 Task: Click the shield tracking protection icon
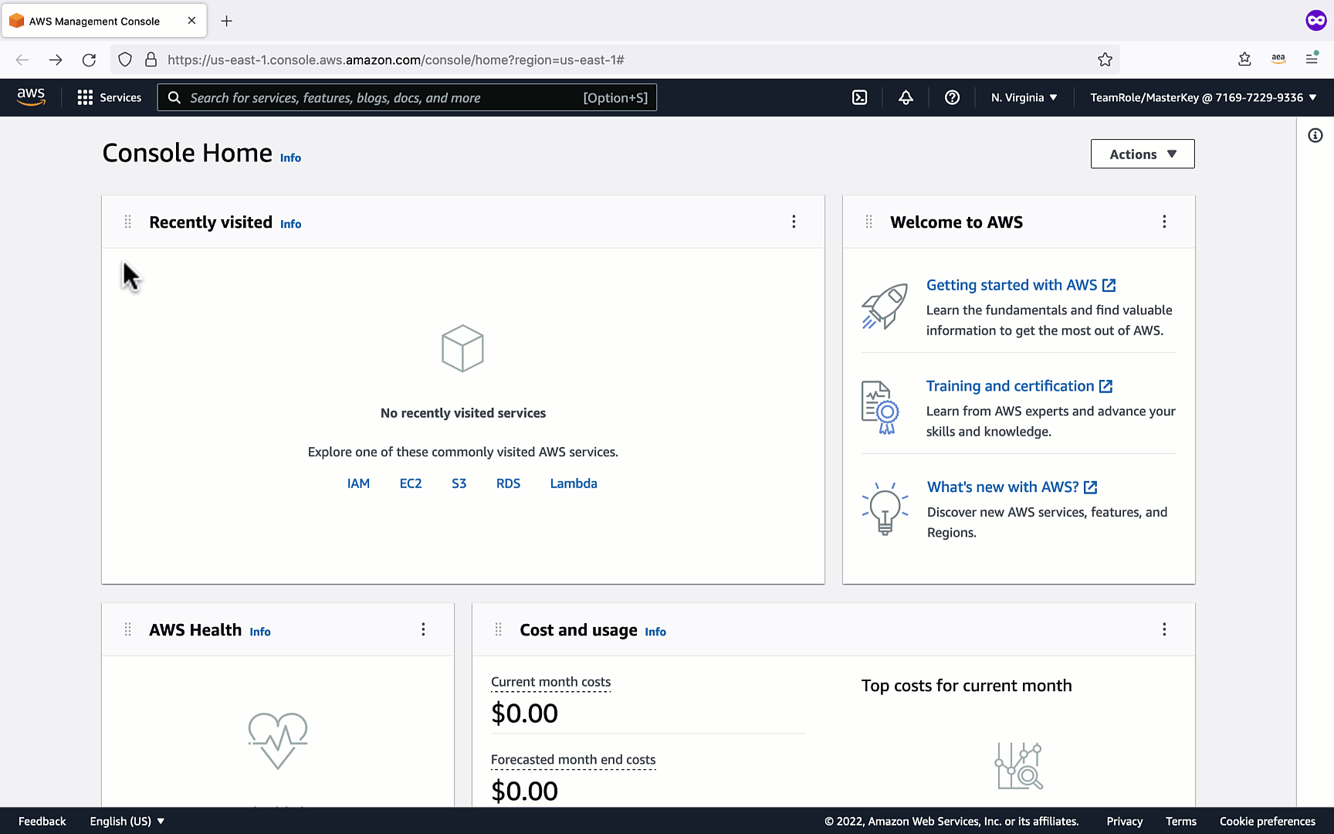125,59
